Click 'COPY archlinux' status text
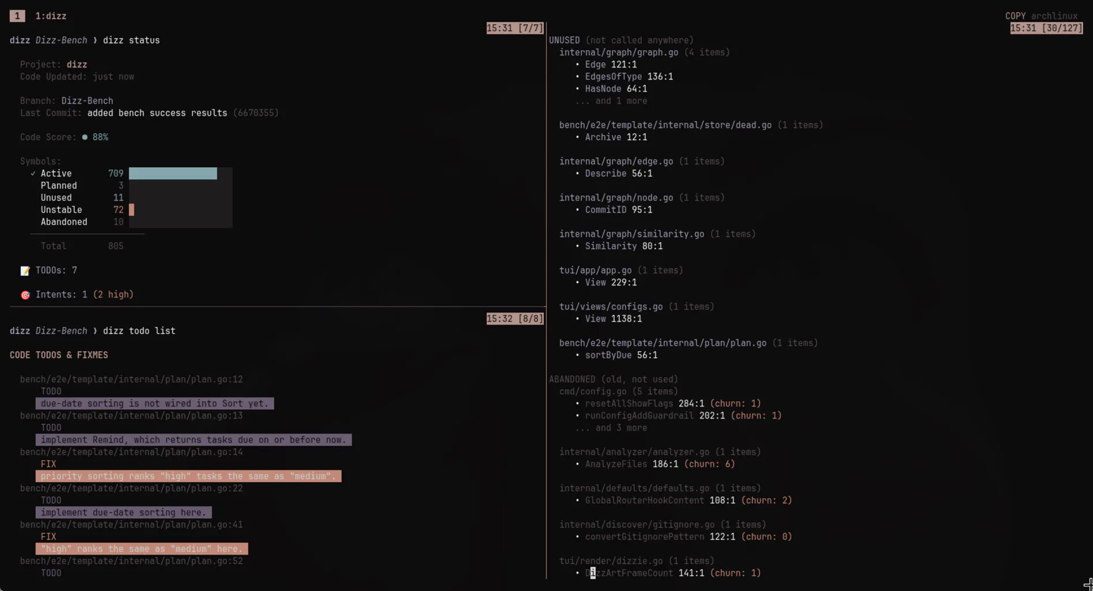Screen dimensions: 1093x591 click(1041, 16)
